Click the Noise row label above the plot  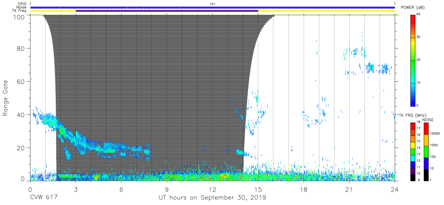coord(22,7)
